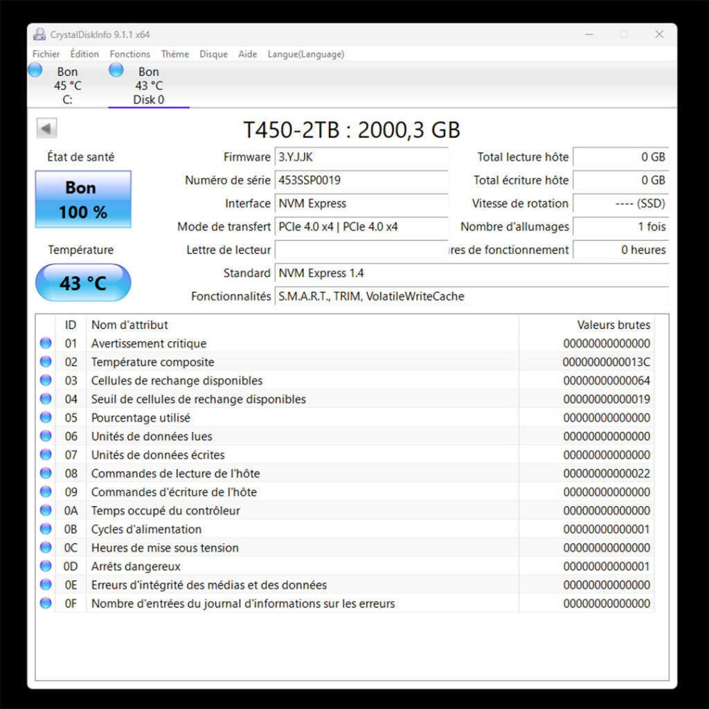
Task: Click the blue status orb for drive C:
Action: coord(35,70)
